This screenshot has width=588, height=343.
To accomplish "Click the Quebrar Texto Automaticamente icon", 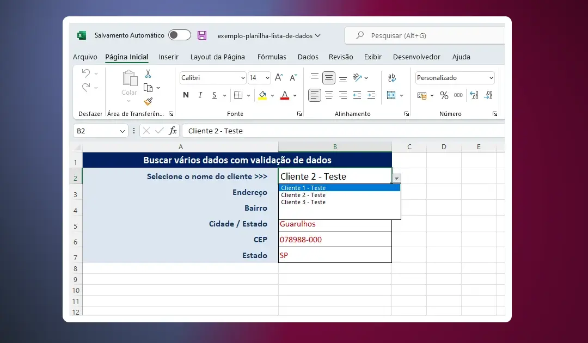I will pos(392,77).
